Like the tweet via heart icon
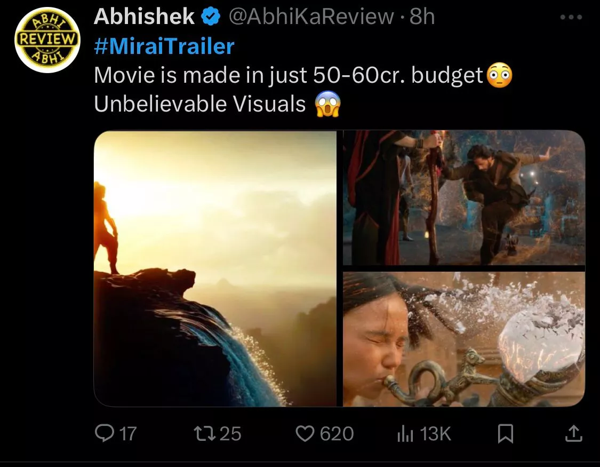This screenshot has height=467, width=600. coord(305,433)
